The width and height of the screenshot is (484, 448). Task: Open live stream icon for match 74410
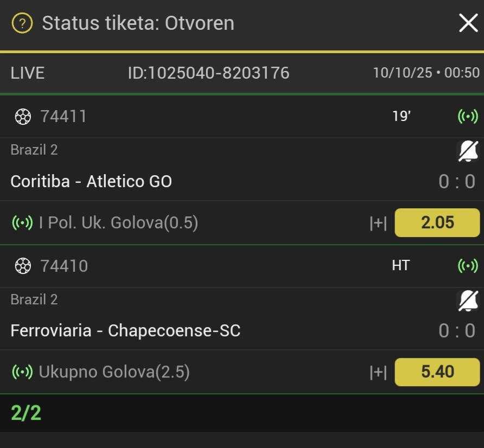click(468, 266)
